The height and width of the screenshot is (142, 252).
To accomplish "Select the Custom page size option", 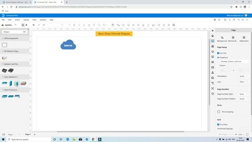I will click(222, 65).
